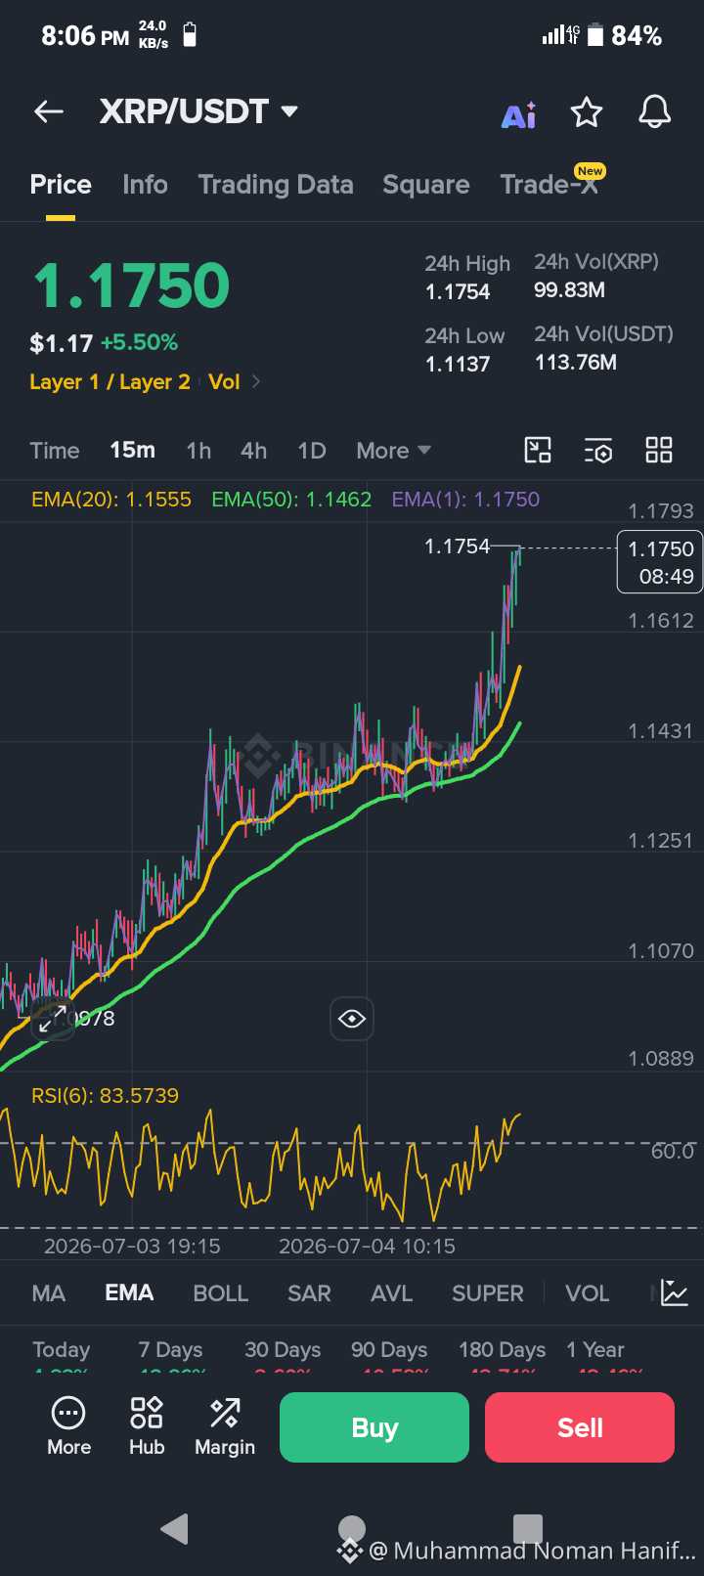Open the drawing tools chart icon

click(x=538, y=450)
